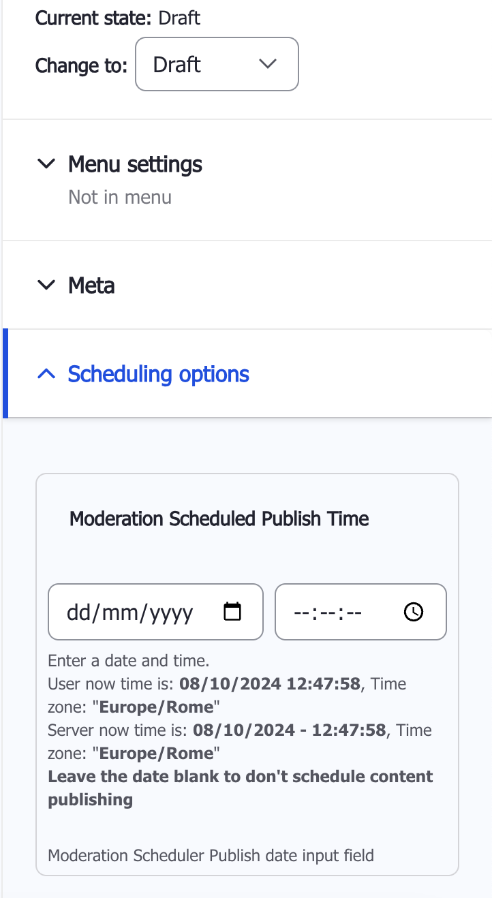Click the downward chevron beside Meta
The height and width of the screenshot is (898, 492).
[46, 285]
